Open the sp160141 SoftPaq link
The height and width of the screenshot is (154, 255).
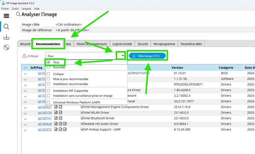(45, 119)
